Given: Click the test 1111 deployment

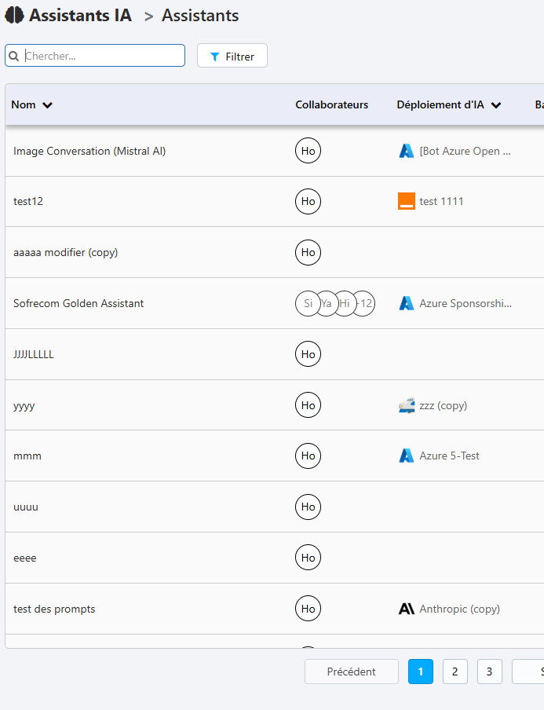Looking at the screenshot, I should [441, 201].
